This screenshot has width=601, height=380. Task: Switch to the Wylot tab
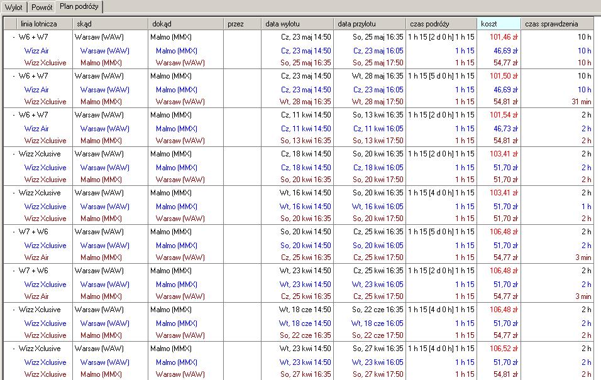tap(13, 8)
